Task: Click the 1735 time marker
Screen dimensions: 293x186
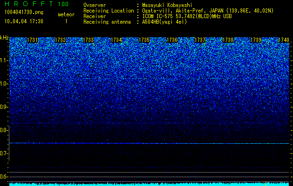Action: pos(144,40)
